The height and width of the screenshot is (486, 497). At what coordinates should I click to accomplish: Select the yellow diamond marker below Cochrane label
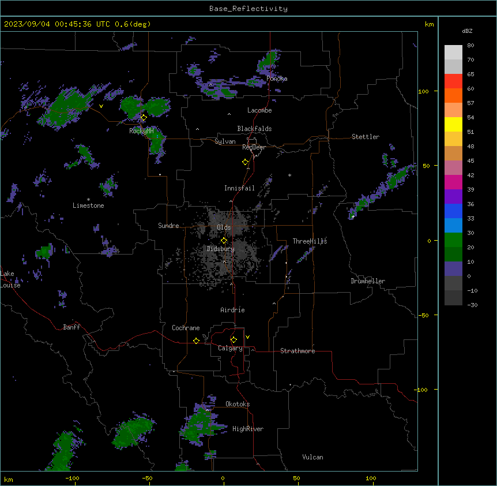[x=196, y=341]
